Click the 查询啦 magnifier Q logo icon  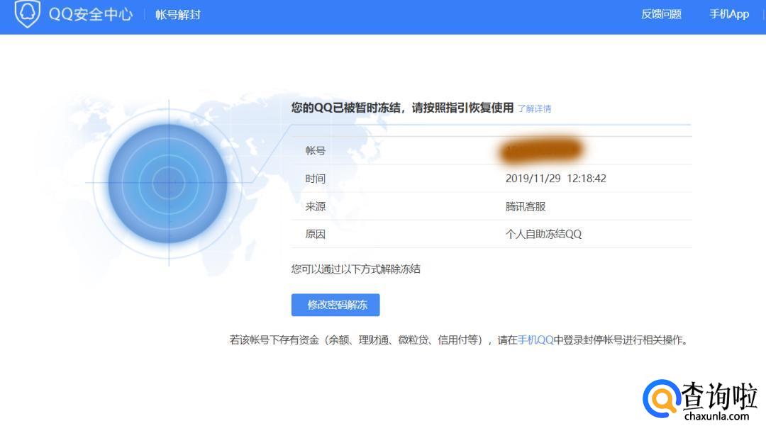(661, 399)
